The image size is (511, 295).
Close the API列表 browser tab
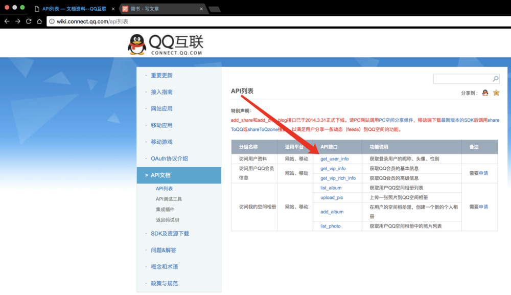113,9
